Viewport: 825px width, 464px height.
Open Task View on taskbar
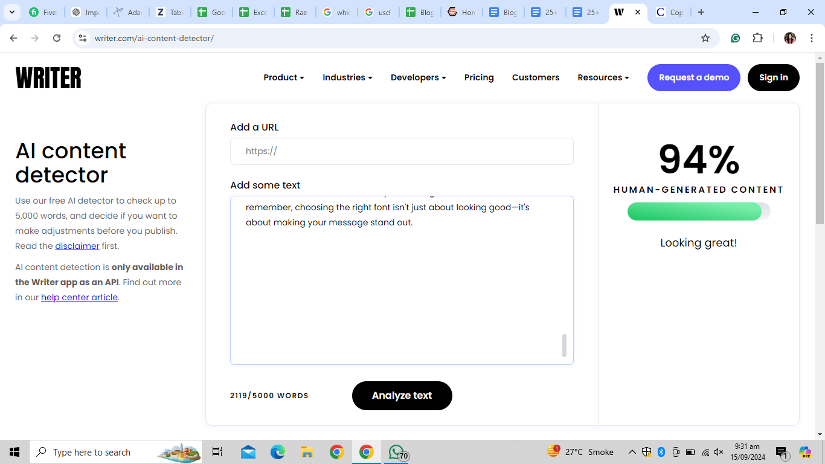[217, 452]
